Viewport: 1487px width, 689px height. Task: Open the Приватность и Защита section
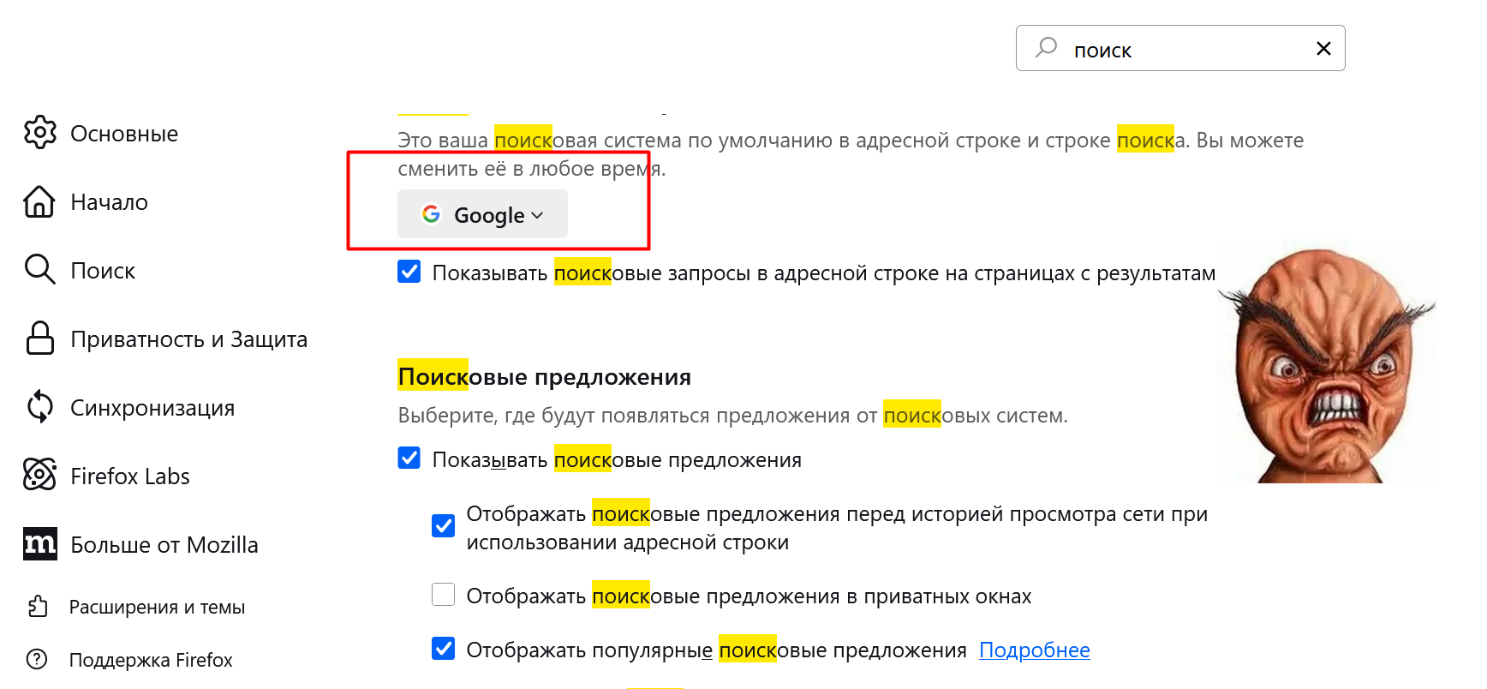point(188,339)
